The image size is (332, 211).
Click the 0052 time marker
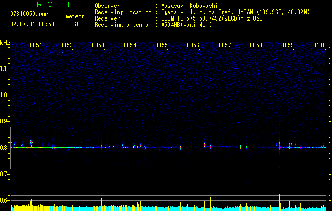tap(67, 45)
